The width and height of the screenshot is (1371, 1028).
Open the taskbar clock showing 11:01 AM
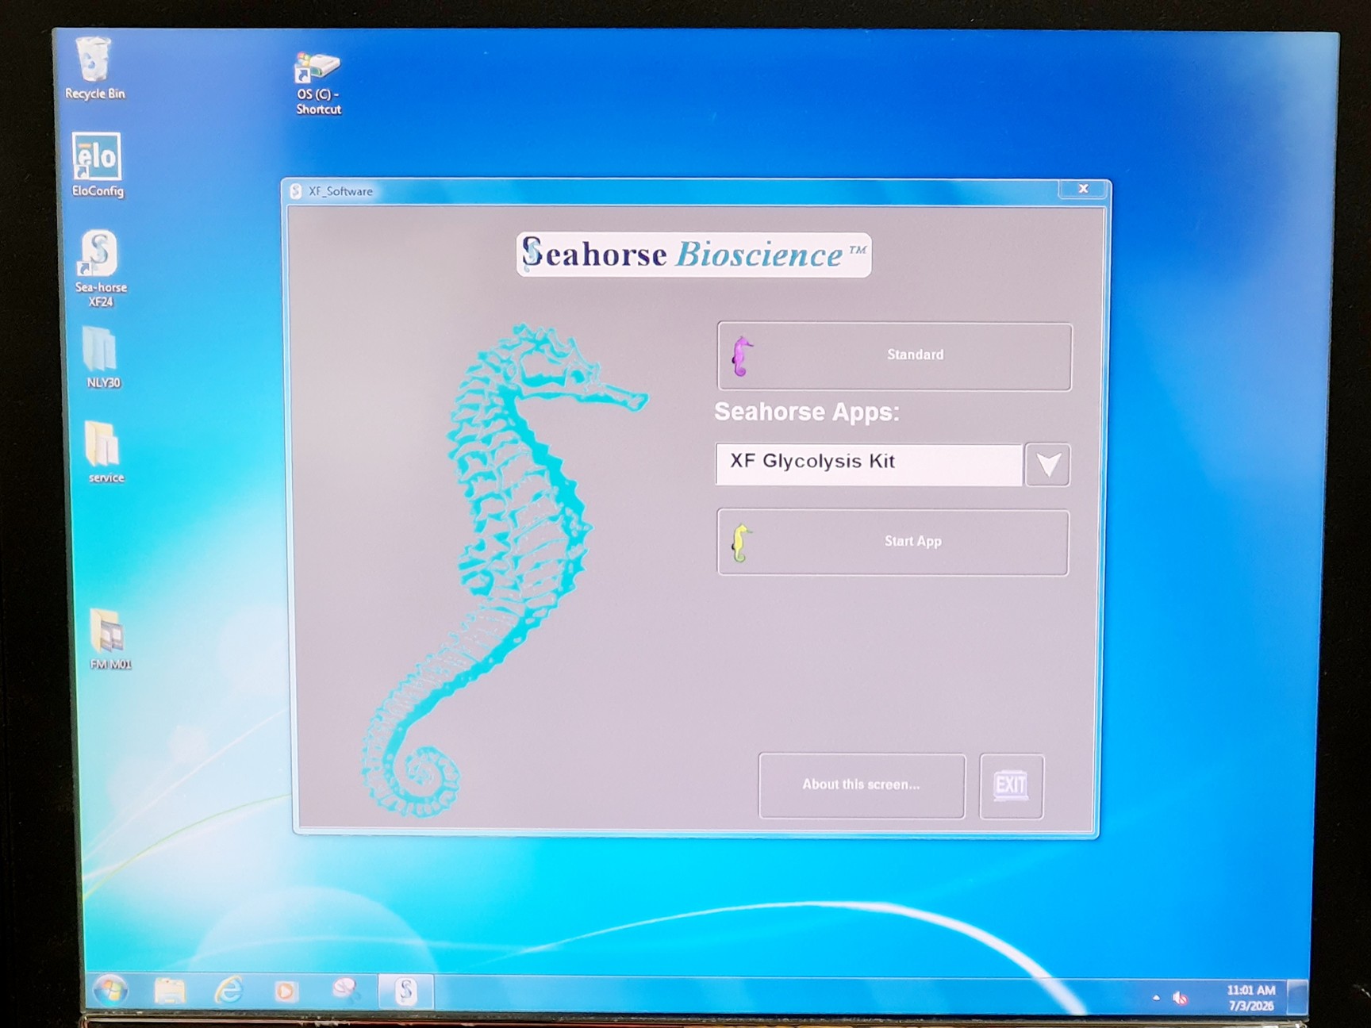coord(1251,998)
